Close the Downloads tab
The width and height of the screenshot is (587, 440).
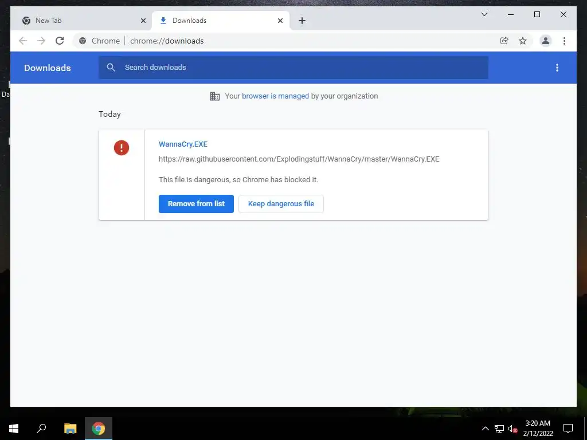click(280, 21)
